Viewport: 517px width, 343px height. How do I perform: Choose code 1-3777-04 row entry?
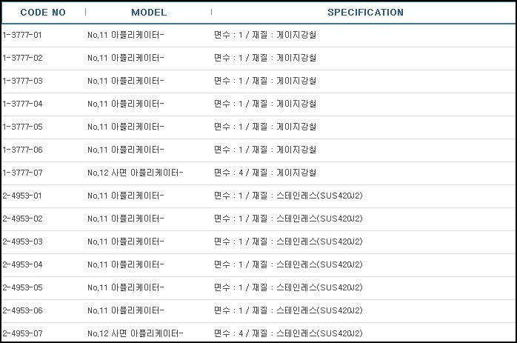[22, 104]
